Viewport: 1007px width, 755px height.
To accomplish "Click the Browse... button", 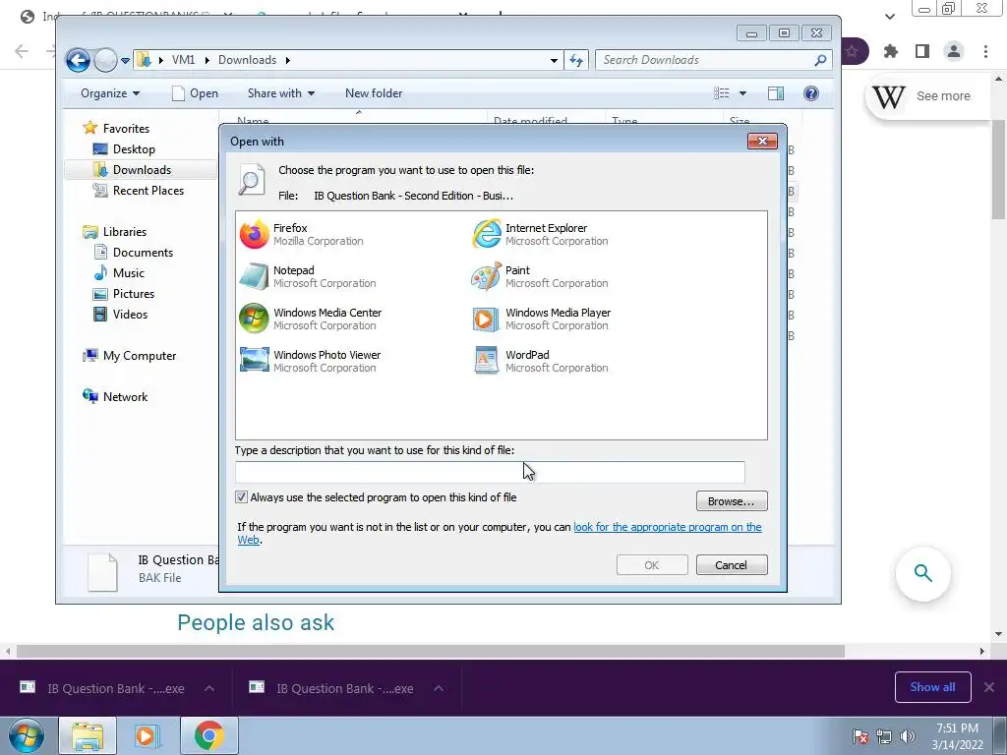I will pos(732,500).
